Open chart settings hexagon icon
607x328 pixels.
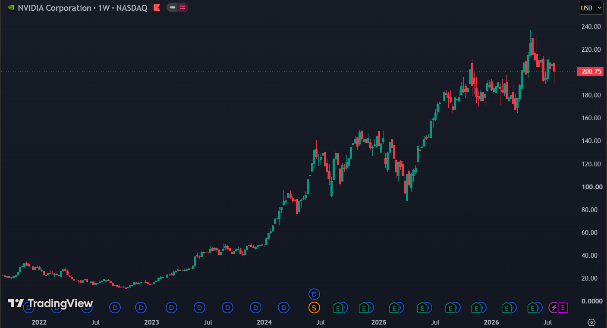[x=591, y=322]
